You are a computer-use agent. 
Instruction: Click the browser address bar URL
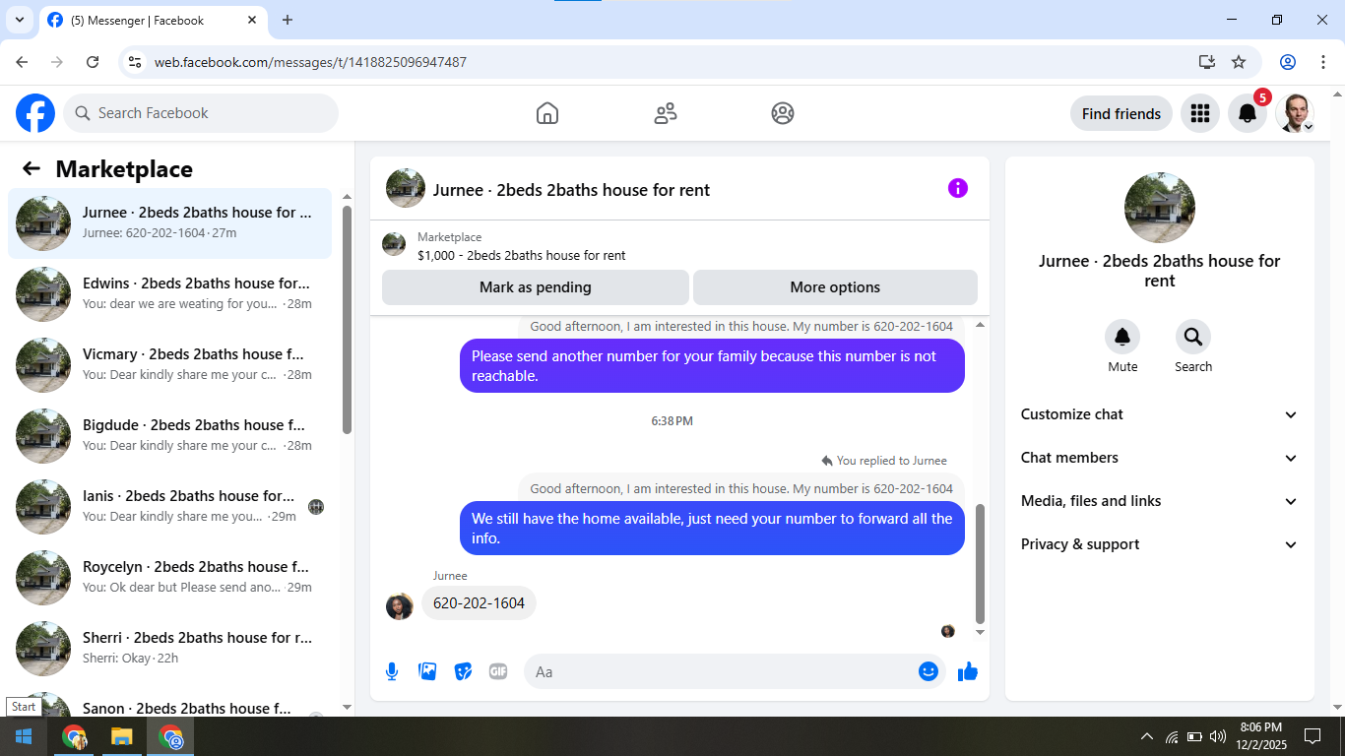pyautogui.click(x=310, y=62)
